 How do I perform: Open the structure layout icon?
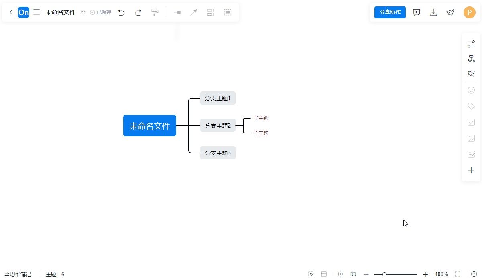pyautogui.click(x=471, y=59)
